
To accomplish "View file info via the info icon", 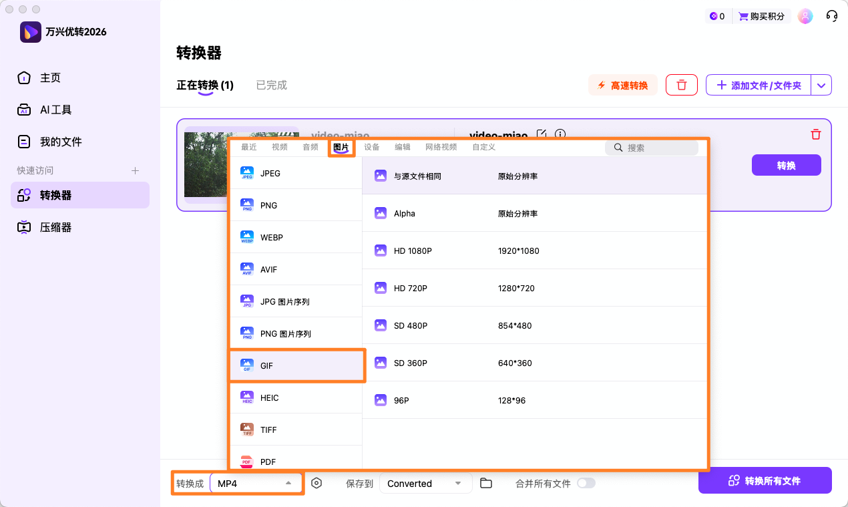I will click(x=560, y=134).
